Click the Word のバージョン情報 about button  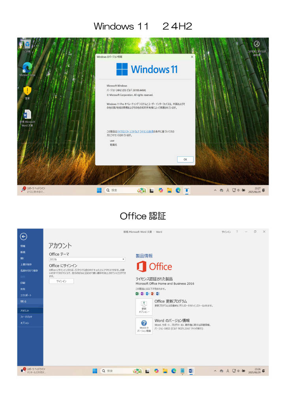pyautogui.click(x=144, y=326)
